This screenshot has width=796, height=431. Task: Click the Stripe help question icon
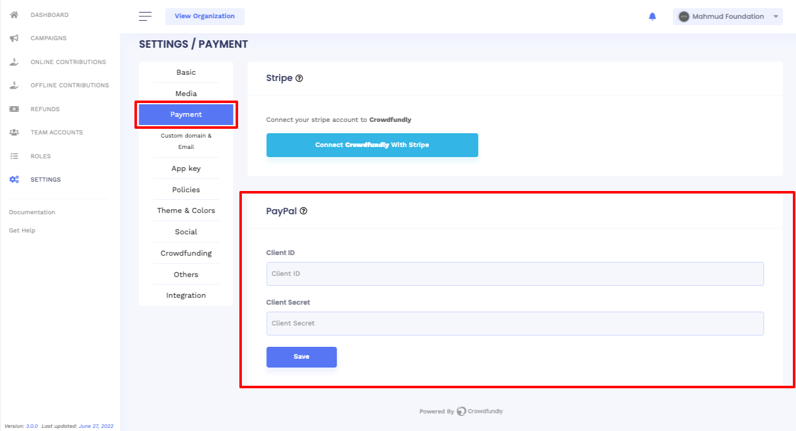tap(299, 79)
